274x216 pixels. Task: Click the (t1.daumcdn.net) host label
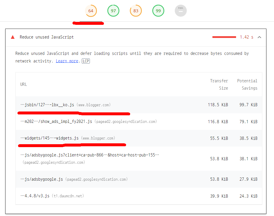pyautogui.click(x=68, y=196)
